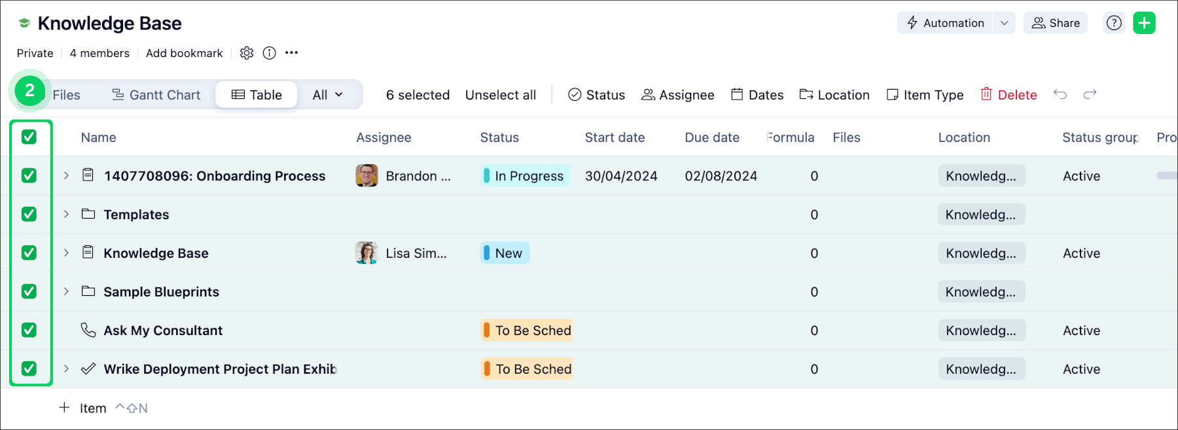Viewport: 1178px width, 430px height.
Task: Click Unselect all
Action: click(501, 95)
